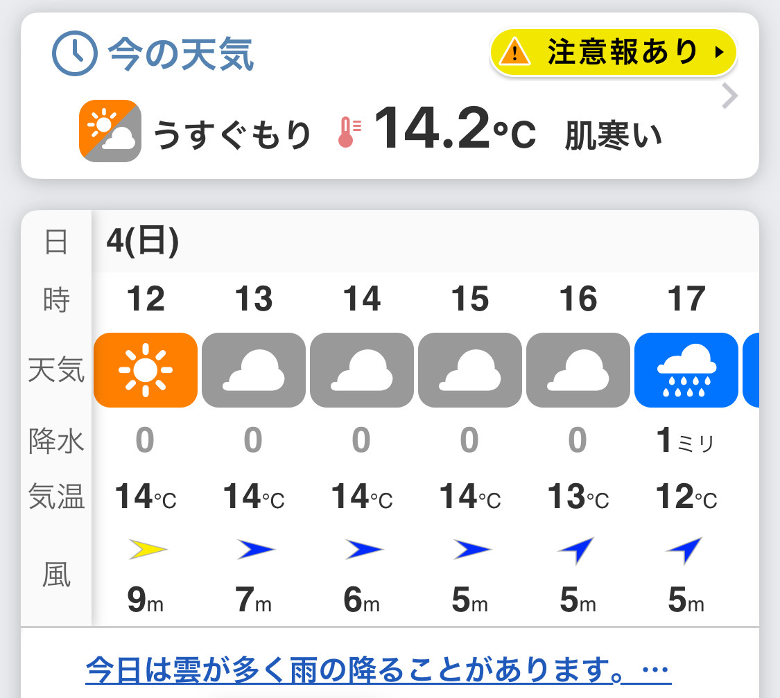The image size is (780, 698).
Task: Select the cloudy icon for 13時
Action: coord(254,370)
